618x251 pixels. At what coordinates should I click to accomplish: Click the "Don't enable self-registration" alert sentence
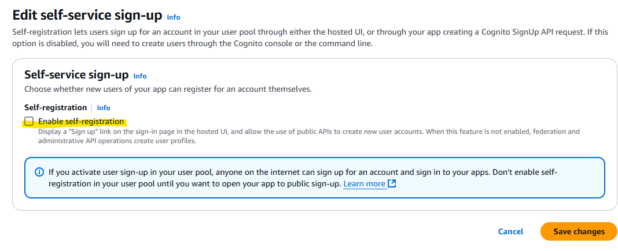[191, 183]
